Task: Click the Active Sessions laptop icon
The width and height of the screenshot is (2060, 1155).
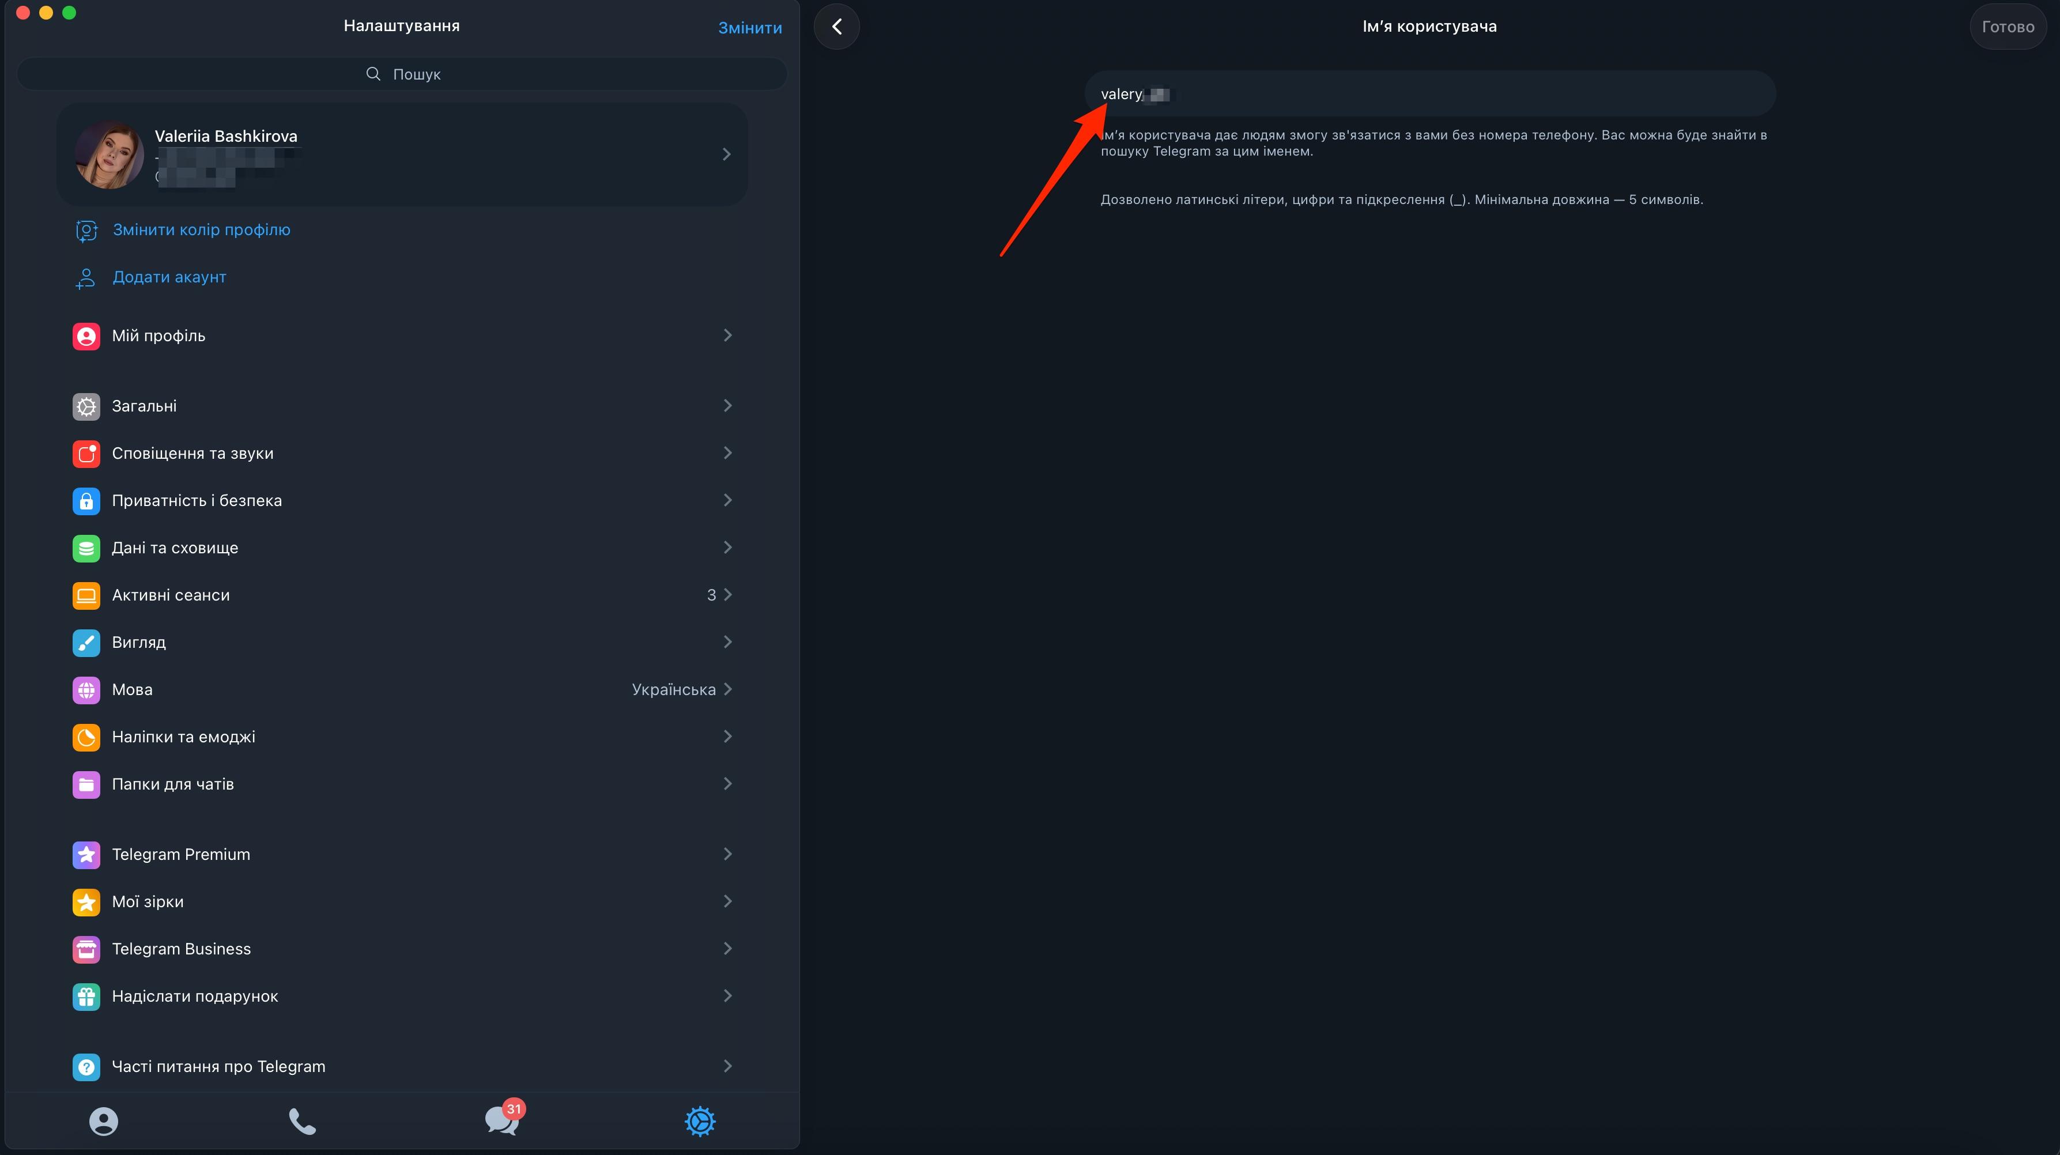Action: [x=86, y=595]
